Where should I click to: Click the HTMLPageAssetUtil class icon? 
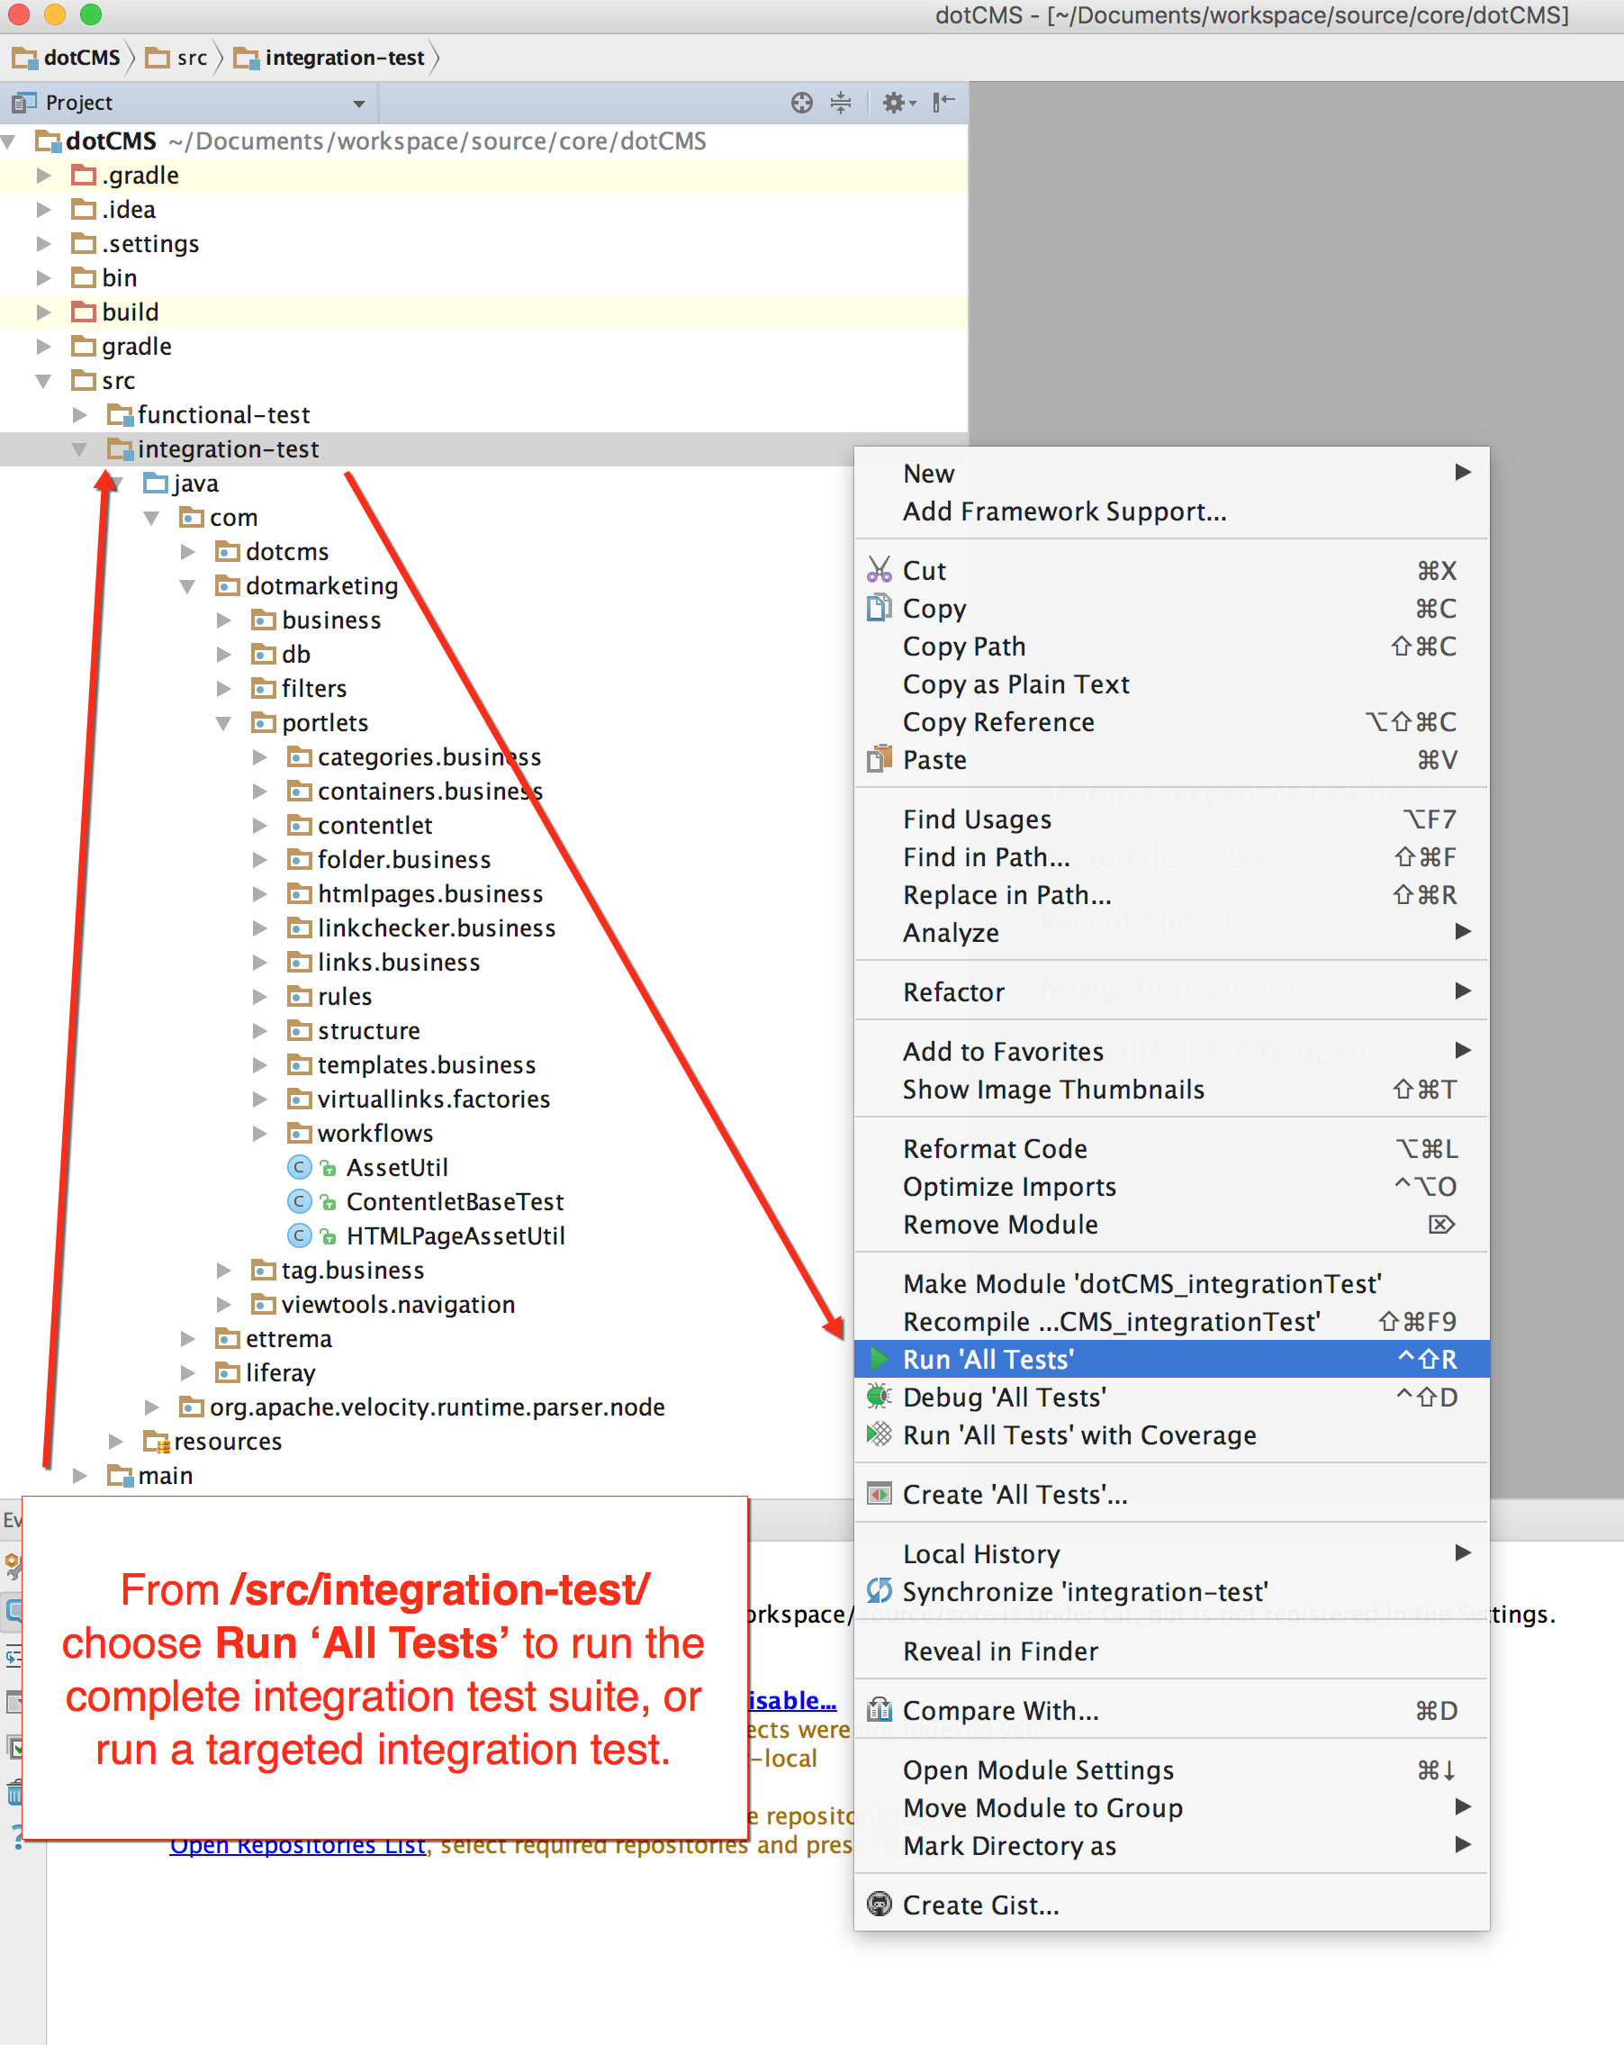(299, 1235)
